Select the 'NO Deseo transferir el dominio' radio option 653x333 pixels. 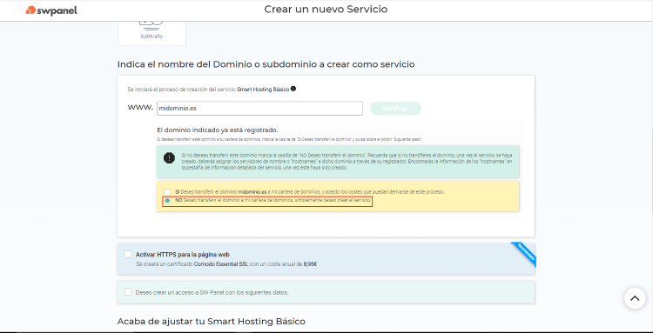[167, 200]
